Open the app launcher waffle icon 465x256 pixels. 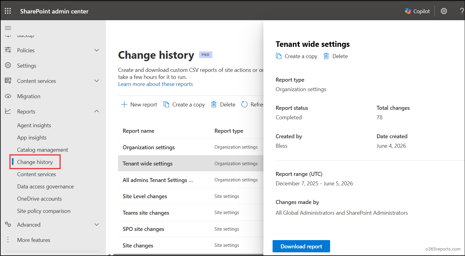[8, 11]
